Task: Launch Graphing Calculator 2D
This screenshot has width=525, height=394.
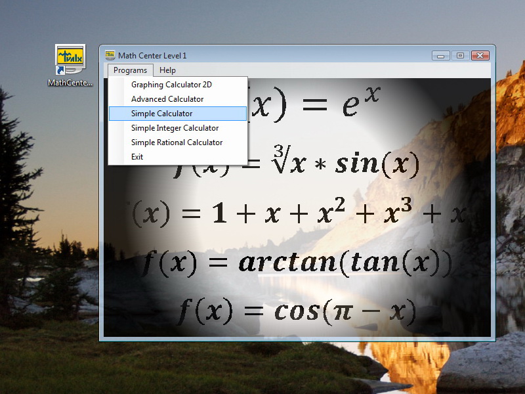Action: [178, 85]
